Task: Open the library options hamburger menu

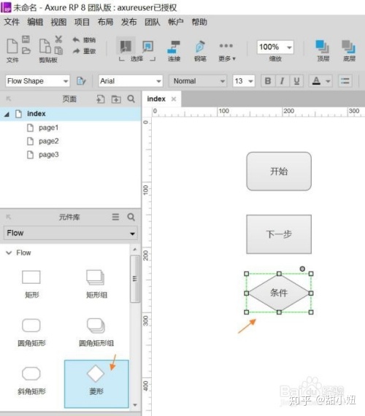Action: pyautogui.click(x=115, y=217)
